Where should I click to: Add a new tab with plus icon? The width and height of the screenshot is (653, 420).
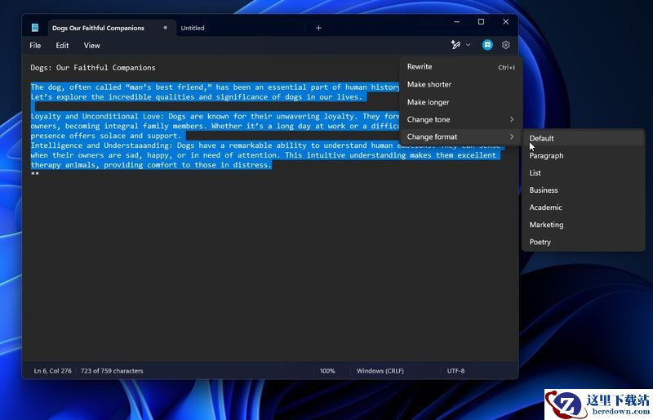318,28
